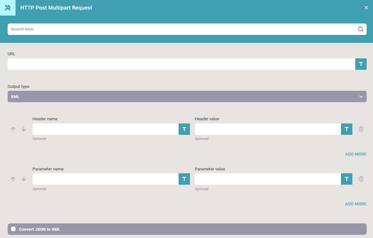Move the header row up
Image resolution: width=373 pixels, height=238 pixels.
(x=13, y=129)
